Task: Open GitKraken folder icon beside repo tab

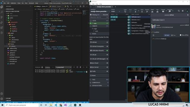Action: 91,7
